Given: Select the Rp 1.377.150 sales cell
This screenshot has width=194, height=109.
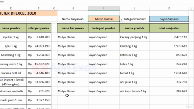Looking at the screenshot, I should pos(39,100).
